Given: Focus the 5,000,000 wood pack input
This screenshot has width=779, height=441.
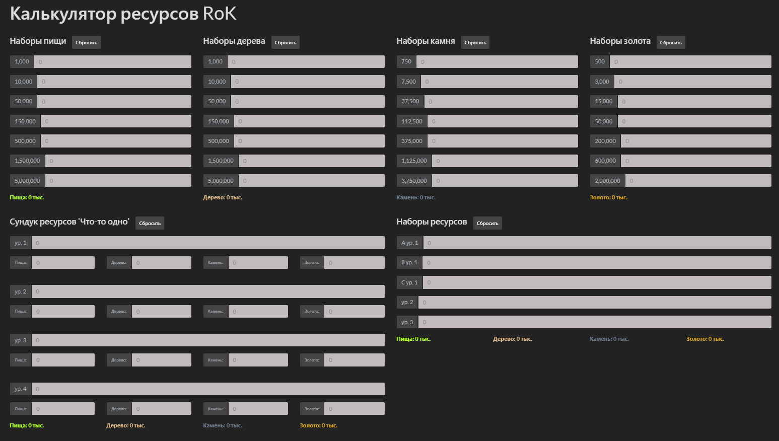Looking at the screenshot, I should coord(312,181).
